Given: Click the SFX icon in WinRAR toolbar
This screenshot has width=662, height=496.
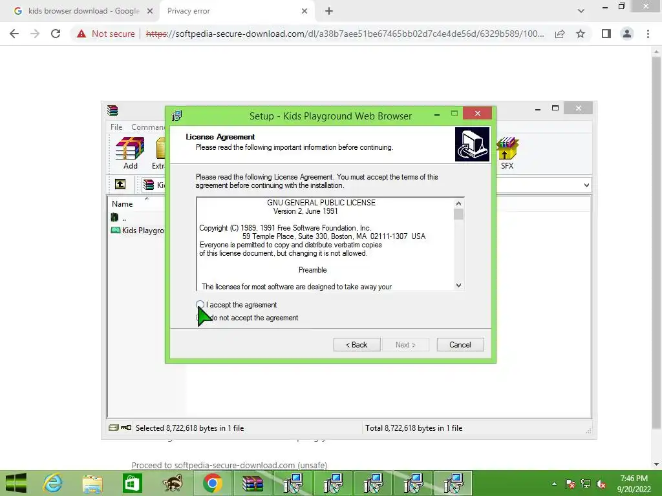Looking at the screenshot, I should pos(507,154).
